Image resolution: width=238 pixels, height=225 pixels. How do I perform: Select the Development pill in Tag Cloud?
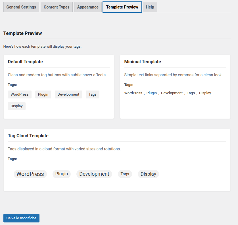tap(94, 174)
